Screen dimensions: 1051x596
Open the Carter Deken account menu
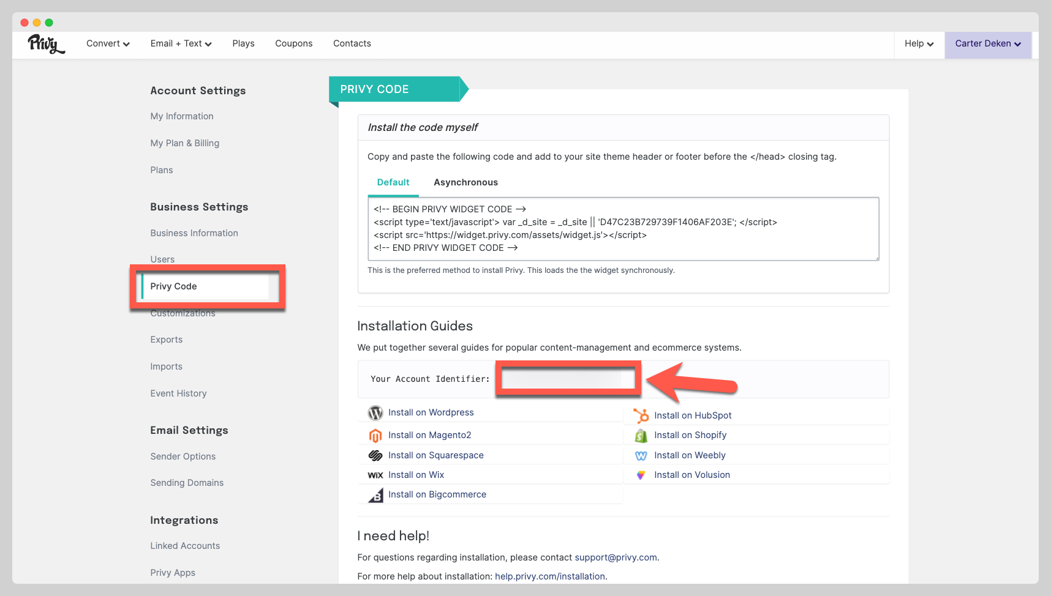pos(987,43)
